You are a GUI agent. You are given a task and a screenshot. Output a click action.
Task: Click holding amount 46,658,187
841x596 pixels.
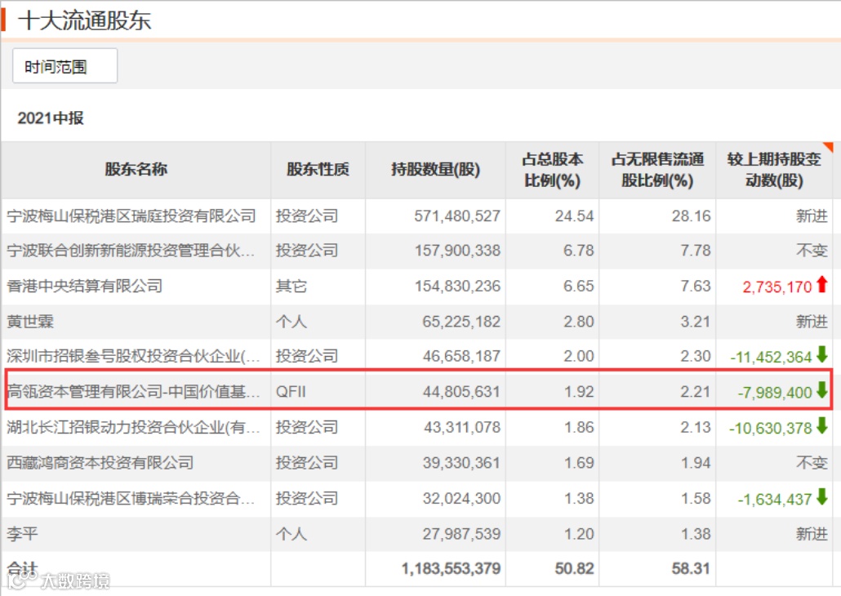pos(461,356)
